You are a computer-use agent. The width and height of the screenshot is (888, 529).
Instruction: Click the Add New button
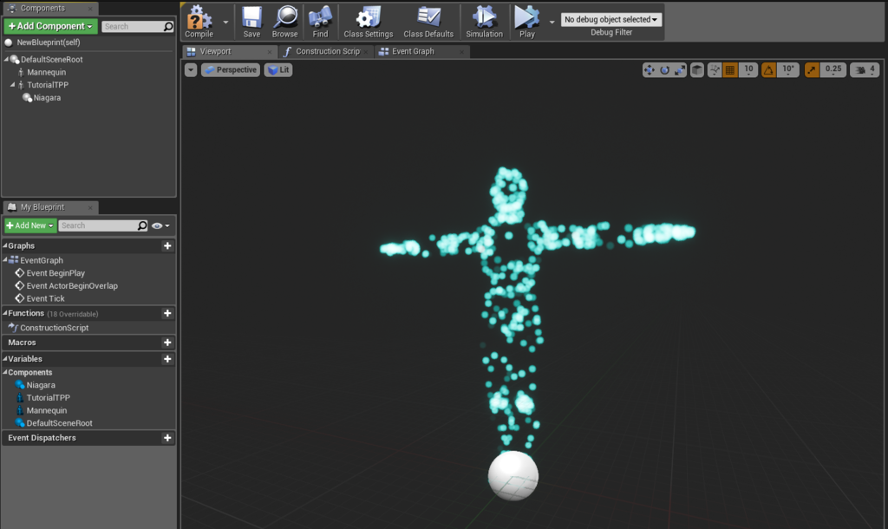[x=30, y=225]
